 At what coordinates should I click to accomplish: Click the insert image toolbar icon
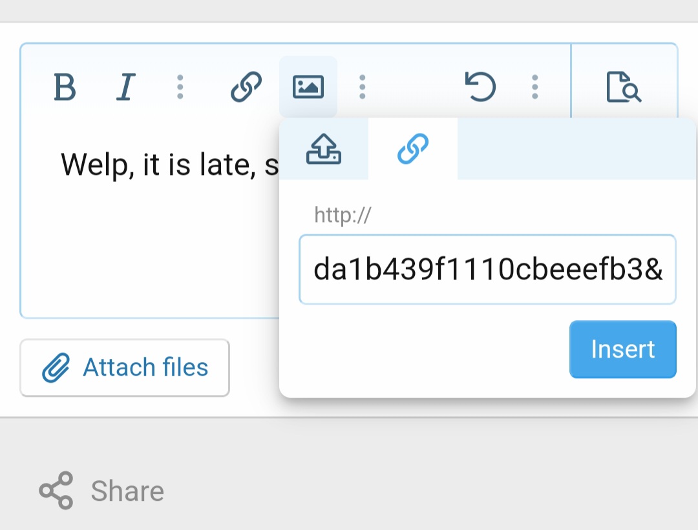pyautogui.click(x=308, y=87)
